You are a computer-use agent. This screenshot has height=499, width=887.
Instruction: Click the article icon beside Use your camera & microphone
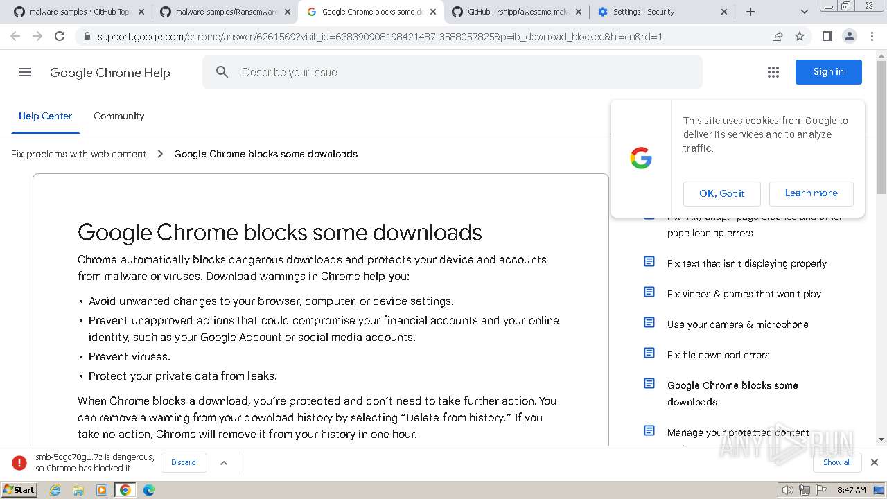click(649, 323)
